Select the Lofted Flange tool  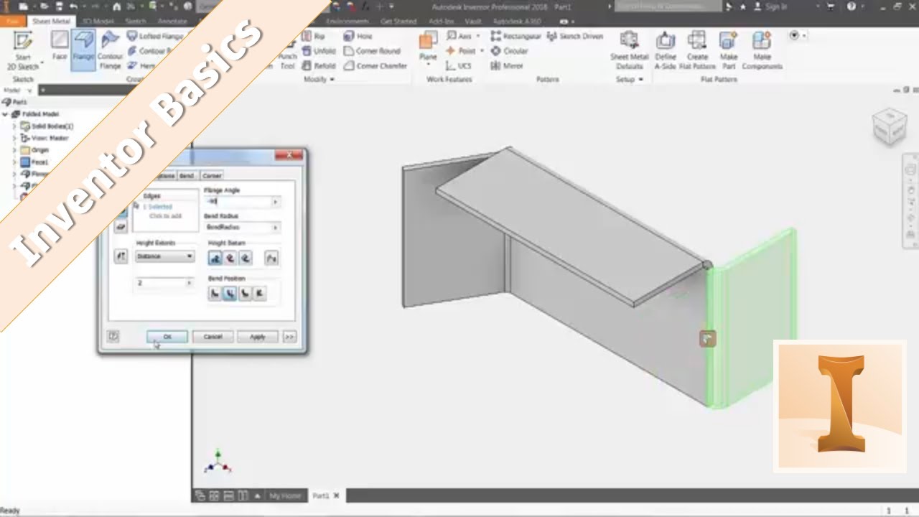pos(155,36)
